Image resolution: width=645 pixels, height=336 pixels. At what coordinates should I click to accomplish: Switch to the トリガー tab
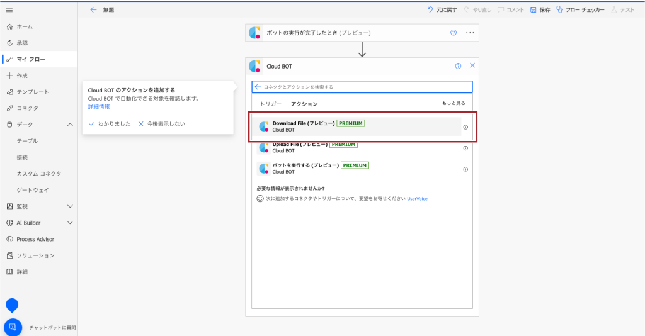(x=271, y=104)
